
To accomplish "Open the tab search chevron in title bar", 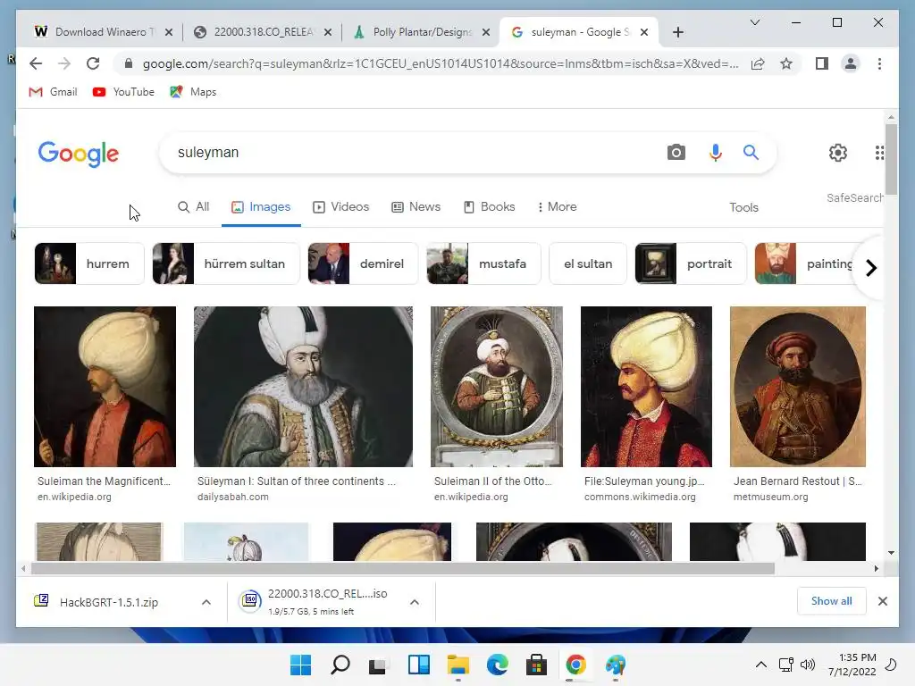I will click(x=754, y=22).
